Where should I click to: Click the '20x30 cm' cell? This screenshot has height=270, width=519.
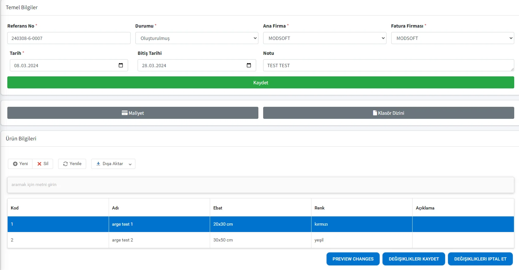point(261,224)
